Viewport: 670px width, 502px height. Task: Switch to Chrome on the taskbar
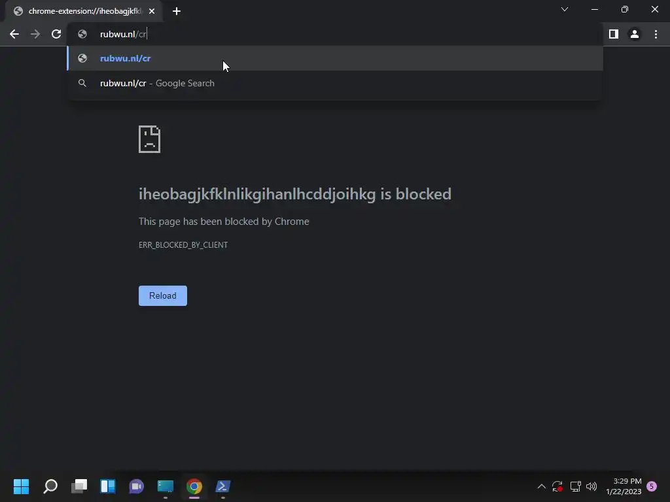pyautogui.click(x=194, y=486)
